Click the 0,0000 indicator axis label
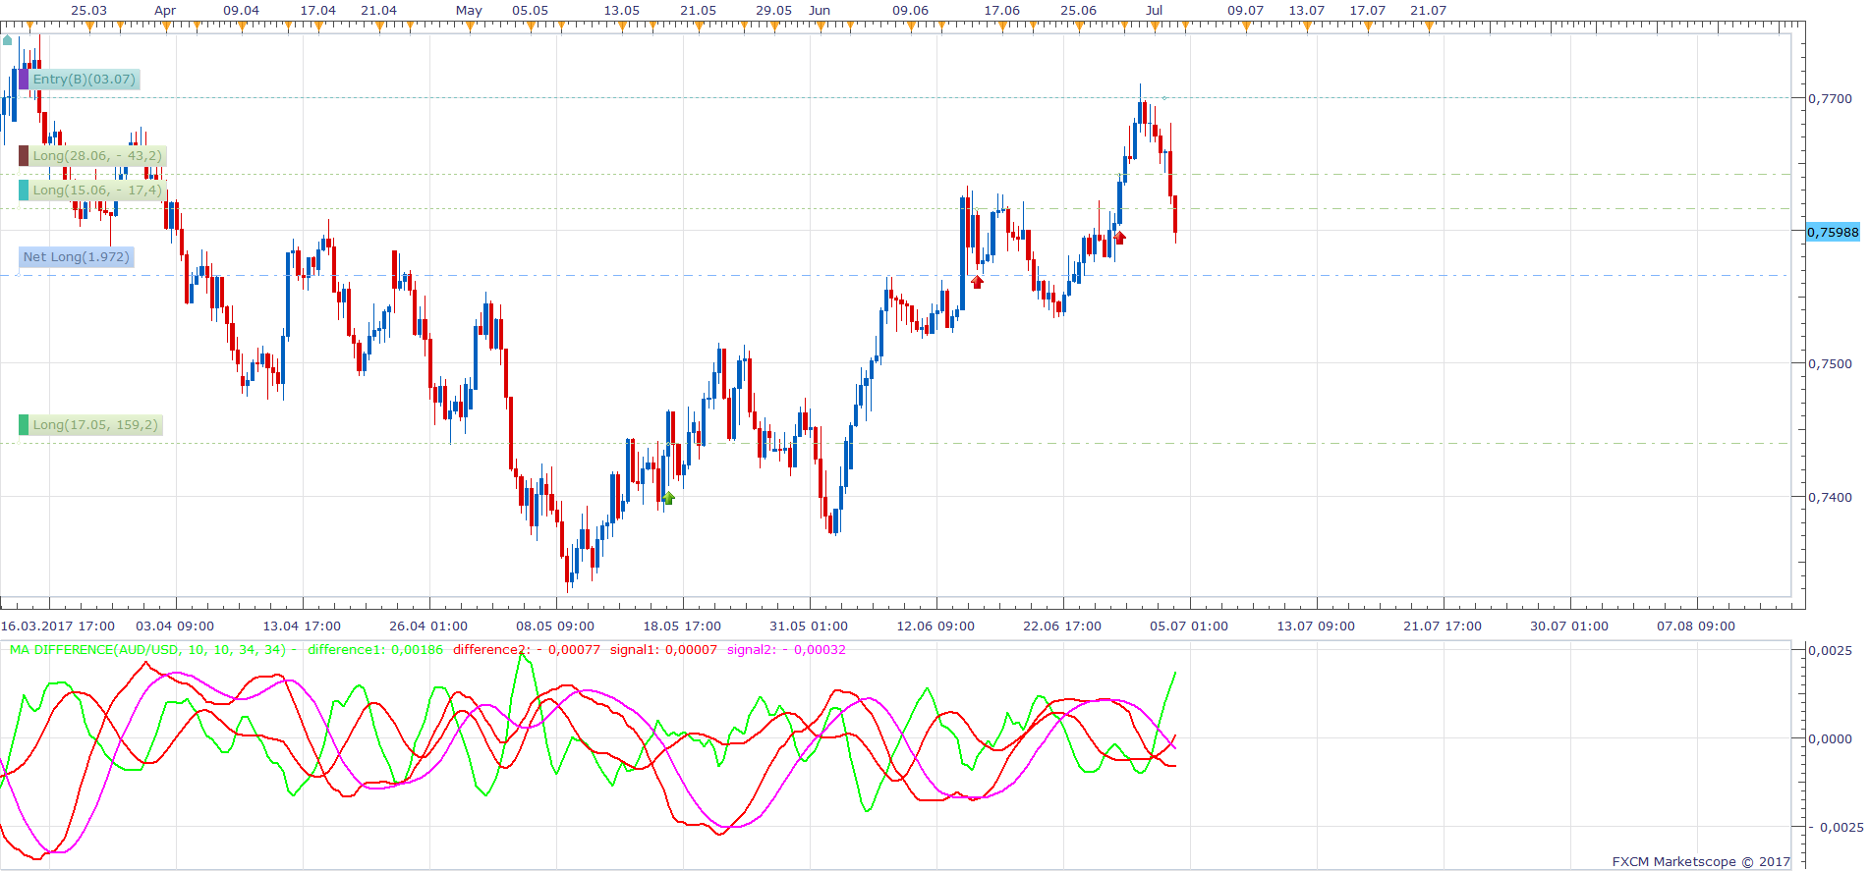The image size is (1870, 871). (x=1830, y=738)
